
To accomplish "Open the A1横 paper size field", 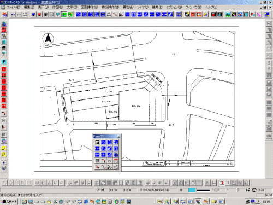I will [103, 190].
